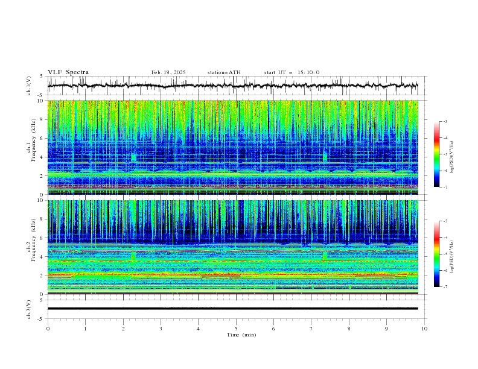Image resolution: width=478 pixels, height=369 pixels.
Task: Click the ch.2 green 4 kHz burst near 2.3 min
Action: coord(133,256)
